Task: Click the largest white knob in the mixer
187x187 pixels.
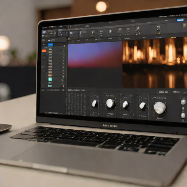Action: (x=160, y=108)
